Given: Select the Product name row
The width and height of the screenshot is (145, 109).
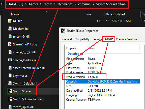Looking at the screenshot, I should point(103,72).
